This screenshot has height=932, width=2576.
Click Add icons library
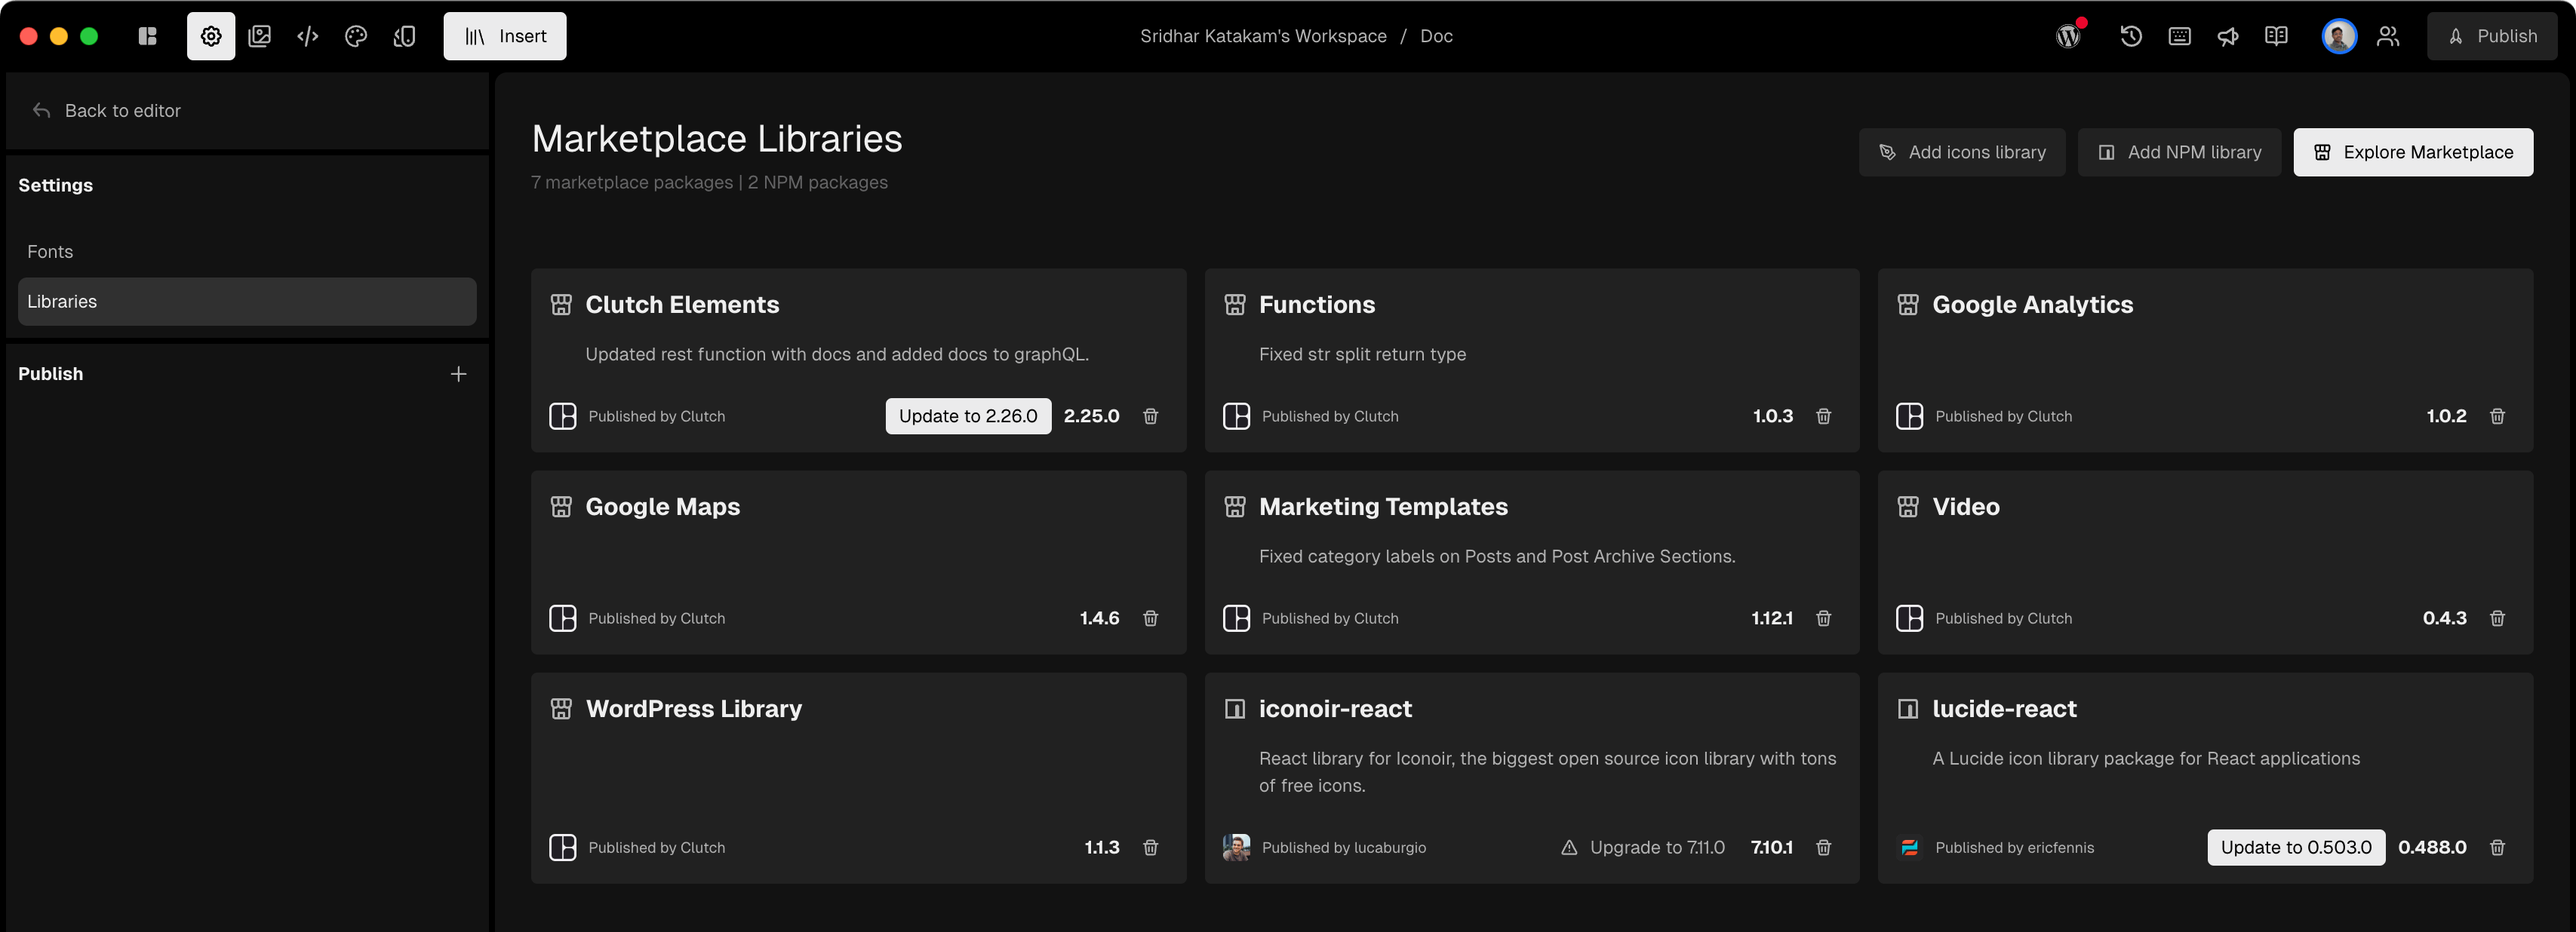1962,152
